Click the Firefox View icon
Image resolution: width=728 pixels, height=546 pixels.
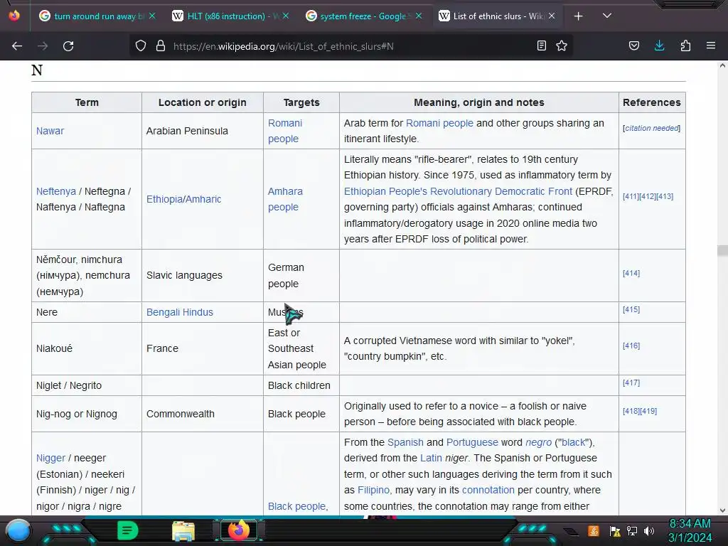point(14,16)
